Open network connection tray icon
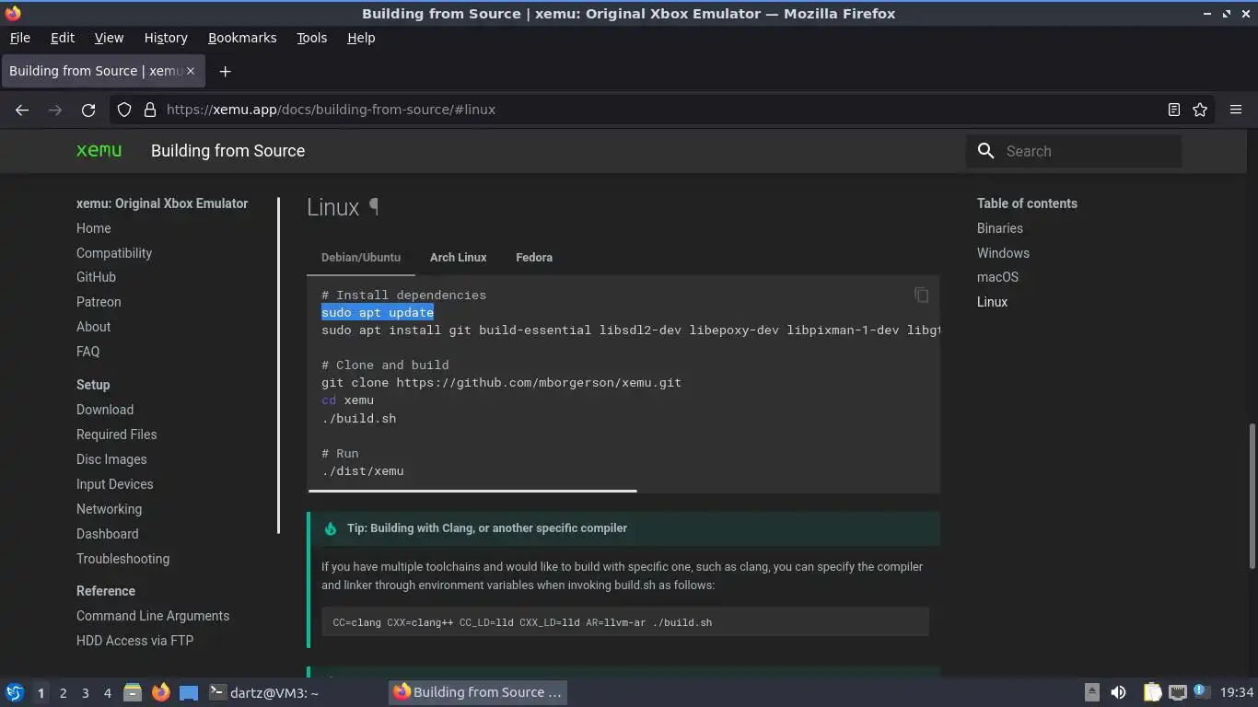Image resolution: width=1258 pixels, height=707 pixels. click(1177, 692)
